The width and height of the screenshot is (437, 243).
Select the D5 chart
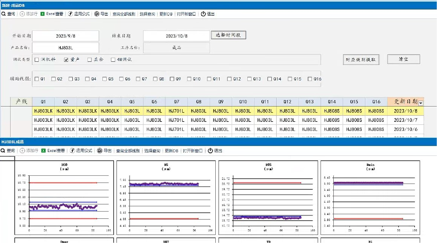166,198
